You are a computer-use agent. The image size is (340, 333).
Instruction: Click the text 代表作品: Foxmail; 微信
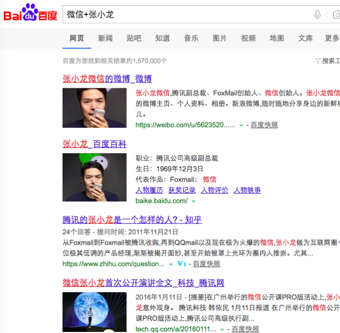coord(176,179)
